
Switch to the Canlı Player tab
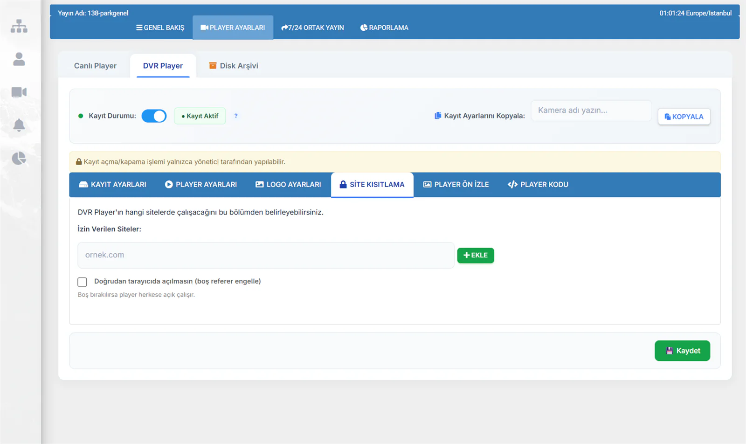(x=95, y=66)
